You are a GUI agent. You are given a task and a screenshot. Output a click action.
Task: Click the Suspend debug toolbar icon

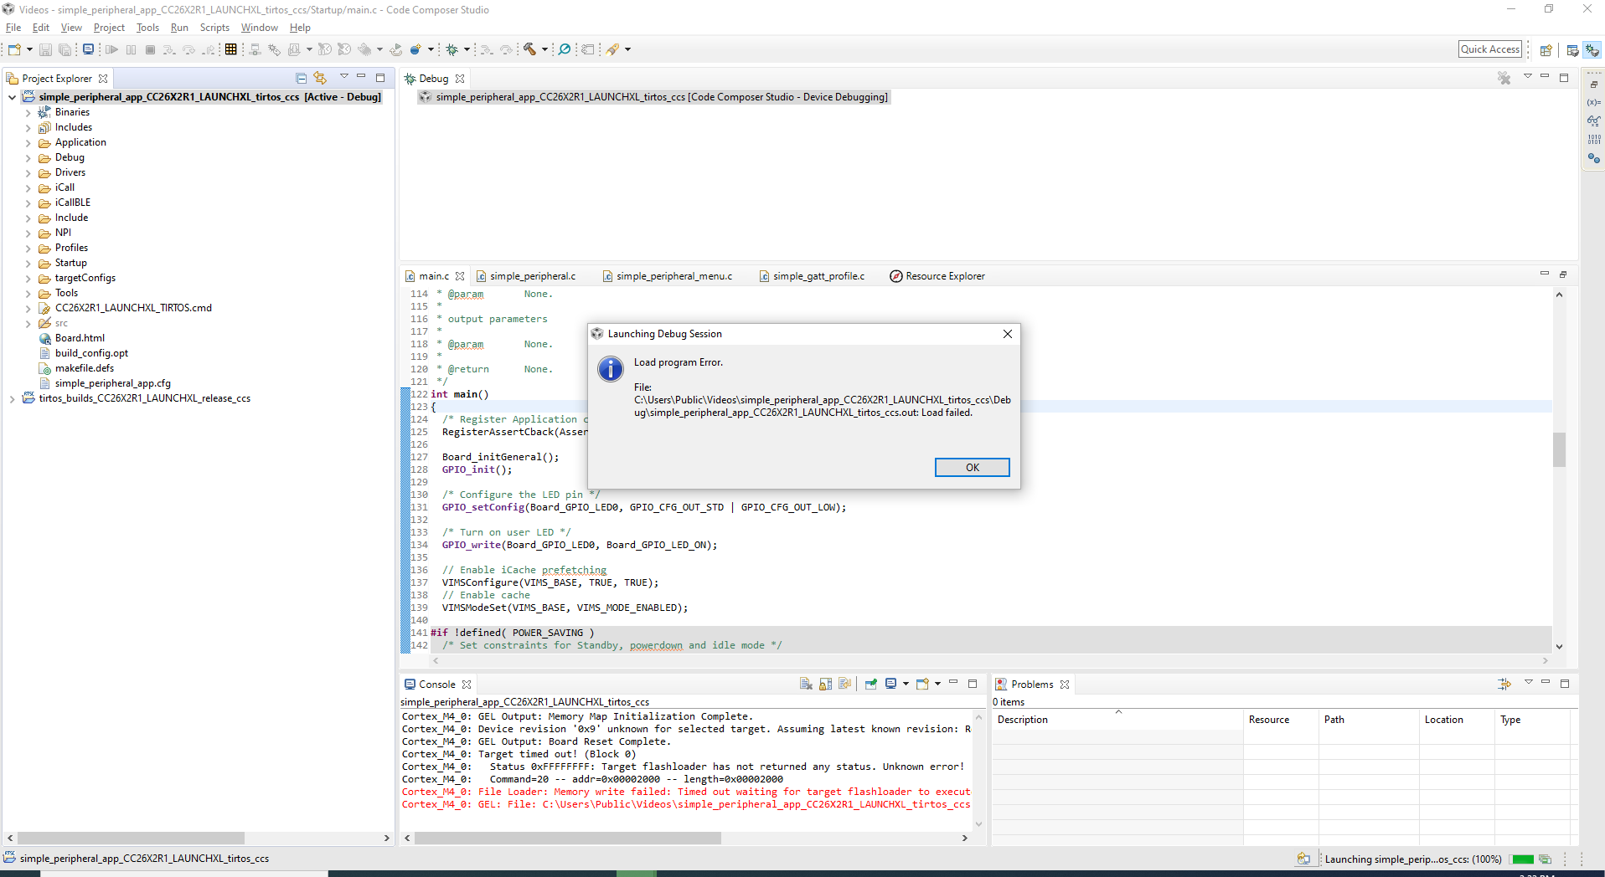(x=132, y=49)
